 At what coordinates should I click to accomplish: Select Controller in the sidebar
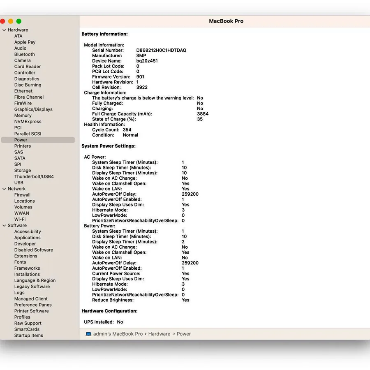[25, 73]
